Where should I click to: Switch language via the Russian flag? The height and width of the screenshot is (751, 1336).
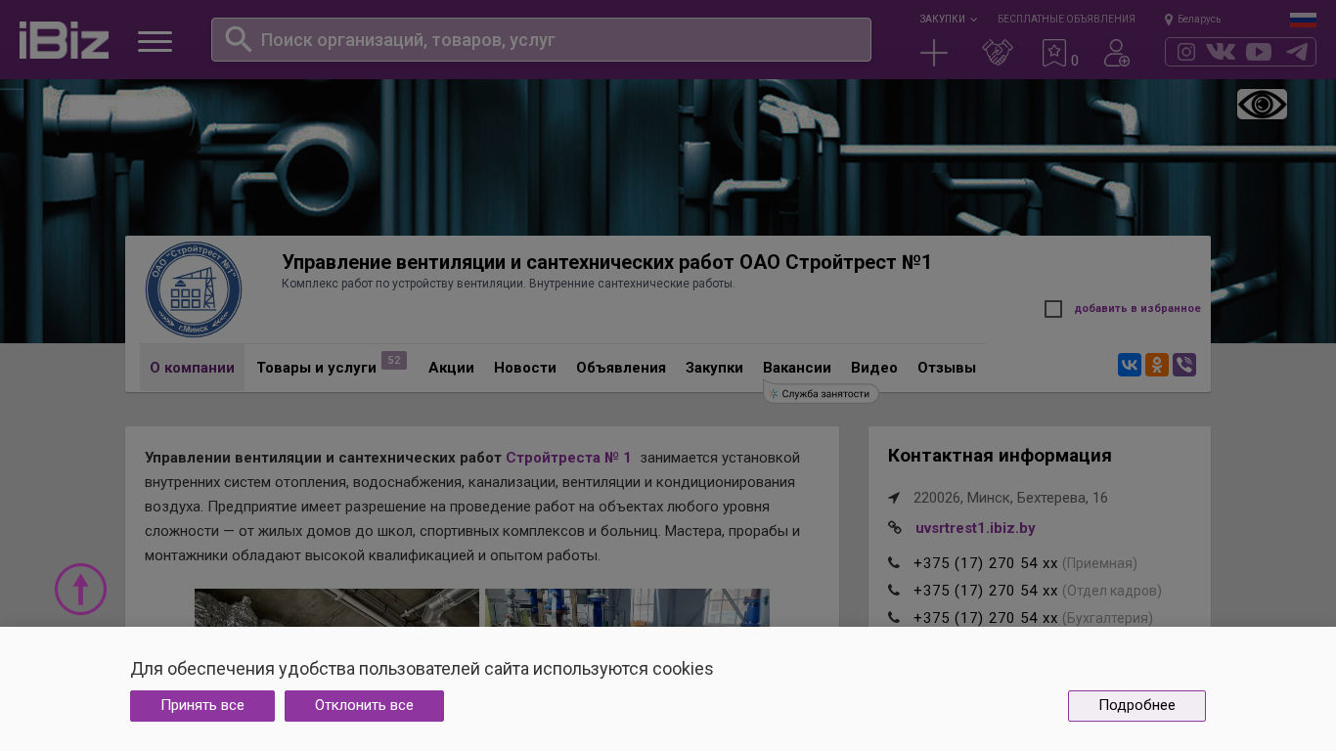[x=1303, y=20]
